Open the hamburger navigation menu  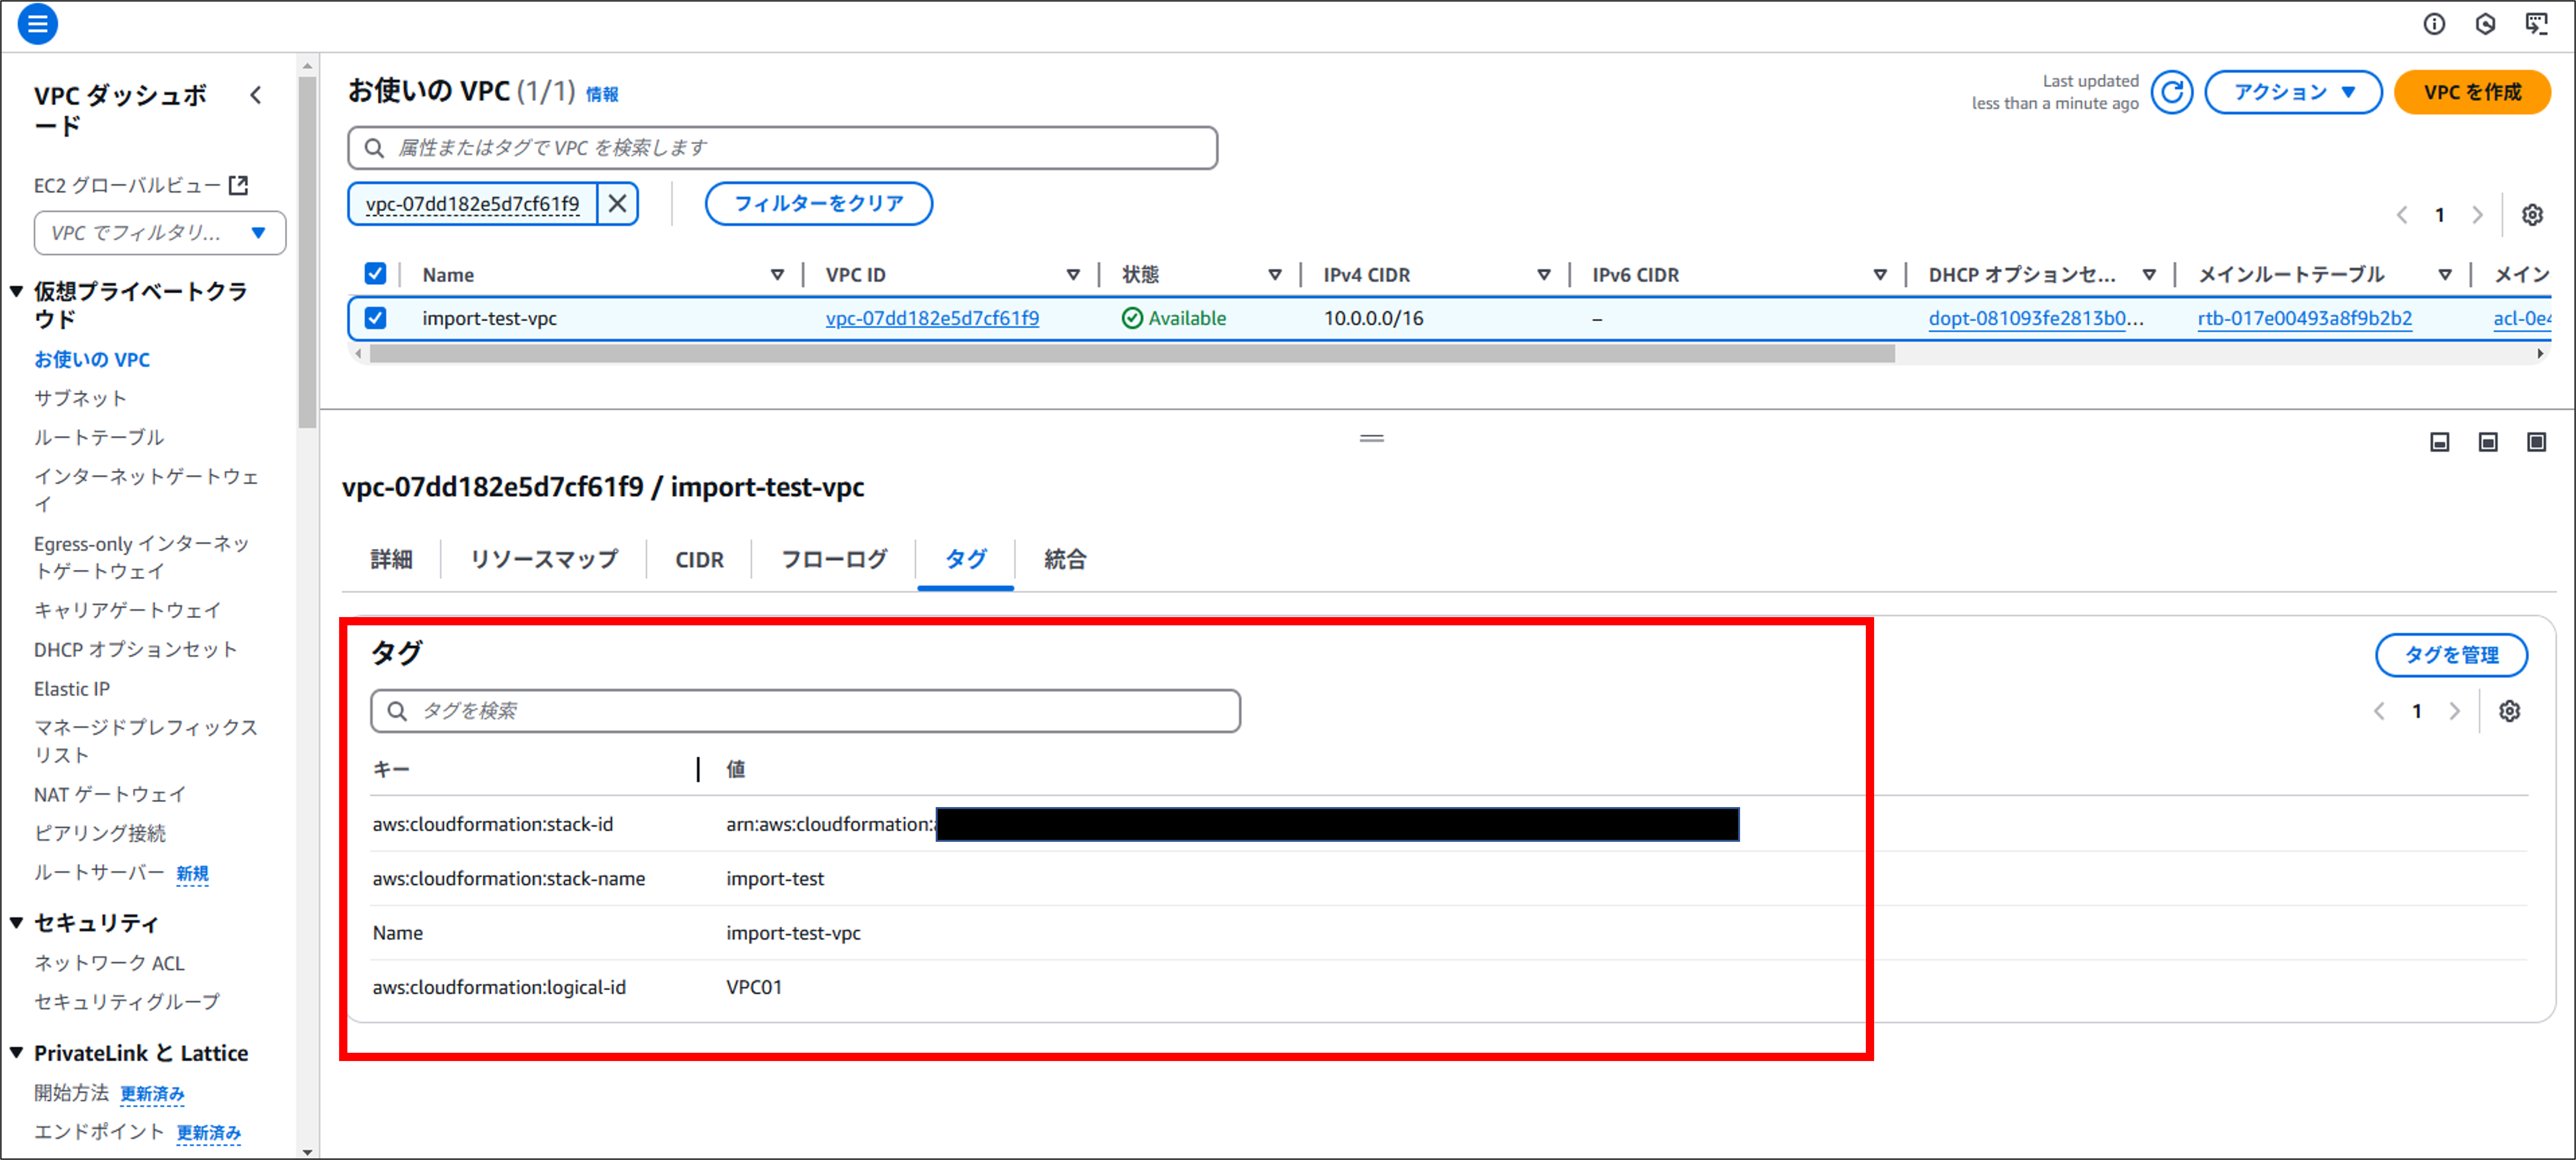pos(37,24)
